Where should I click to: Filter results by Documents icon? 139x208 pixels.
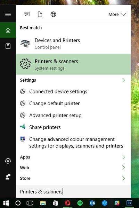[40, 14]
